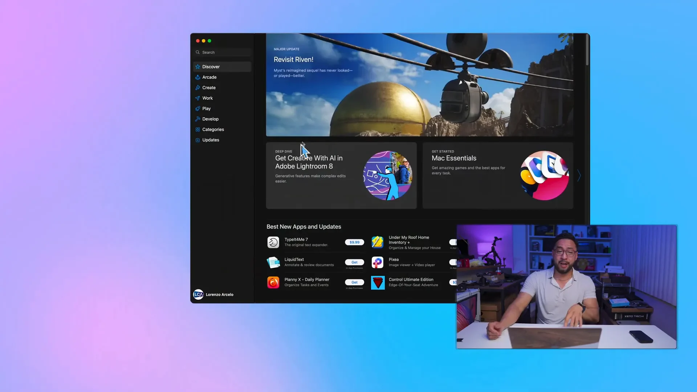The height and width of the screenshot is (392, 697).
Task: Open the Revisit Riven! featured banner
Action: (x=419, y=85)
